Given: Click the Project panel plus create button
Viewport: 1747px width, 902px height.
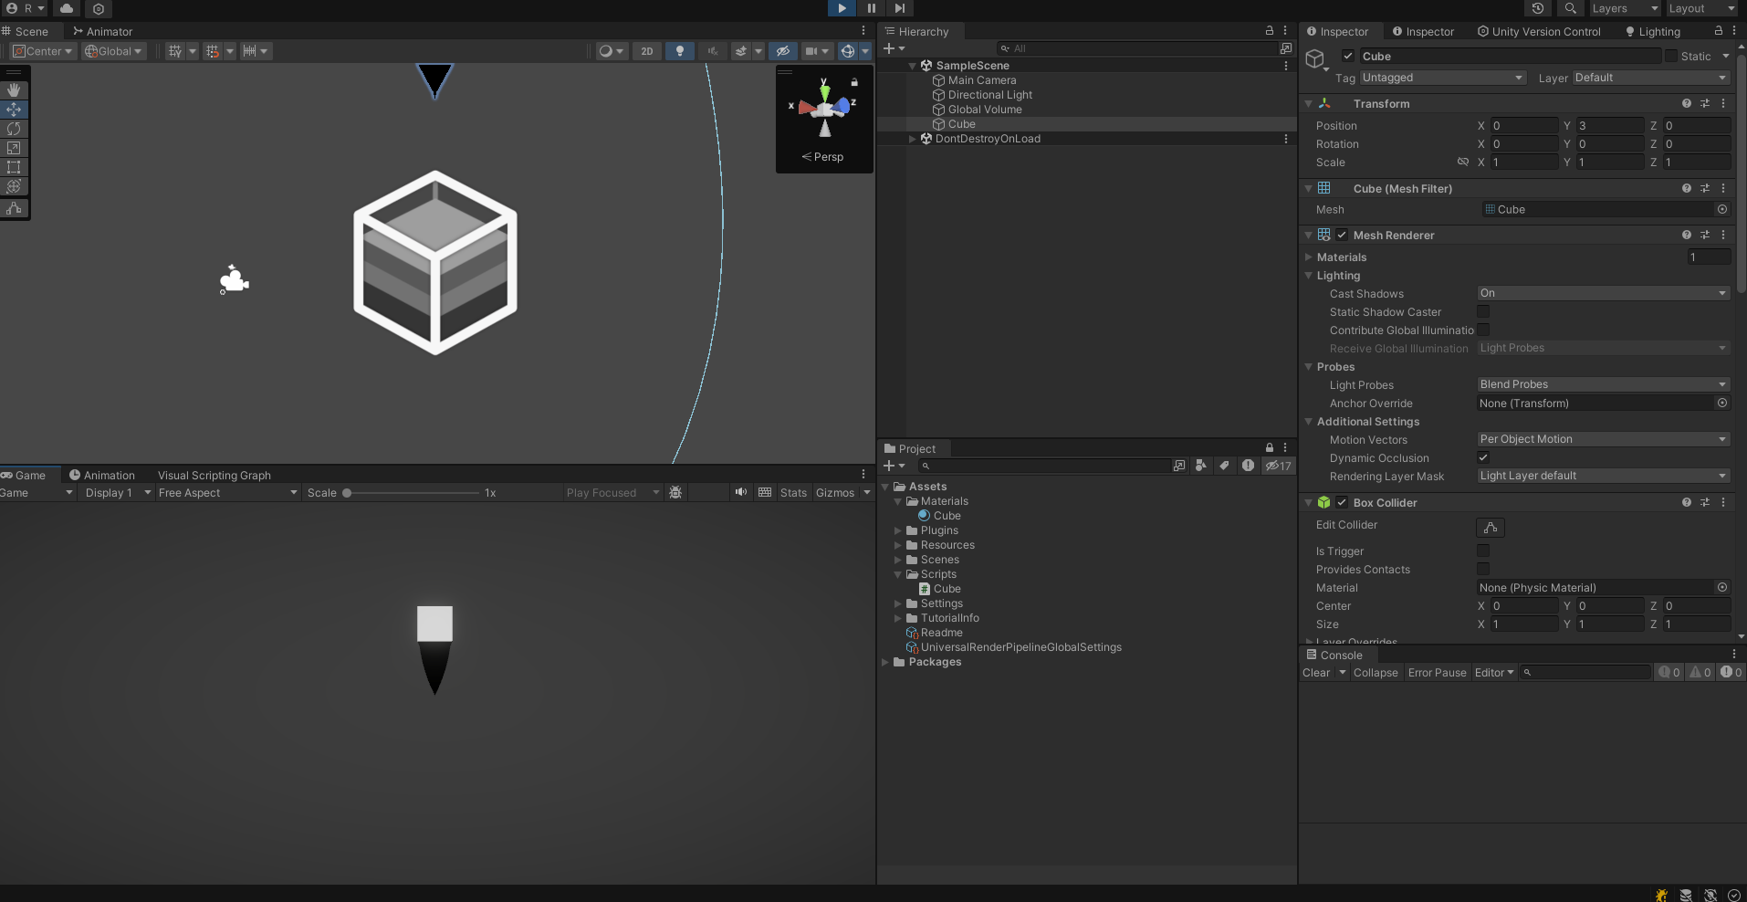Looking at the screenshot, I should [x=894, y=466].
